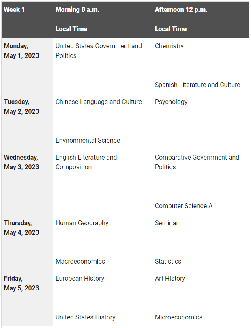Open the Art History exam

point(170,279)
